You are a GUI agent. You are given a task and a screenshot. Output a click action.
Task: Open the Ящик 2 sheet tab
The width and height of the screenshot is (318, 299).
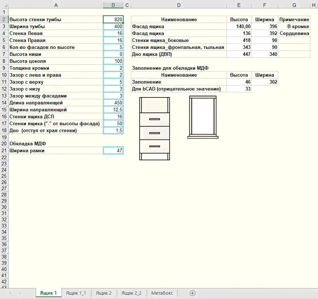point(104,293)
